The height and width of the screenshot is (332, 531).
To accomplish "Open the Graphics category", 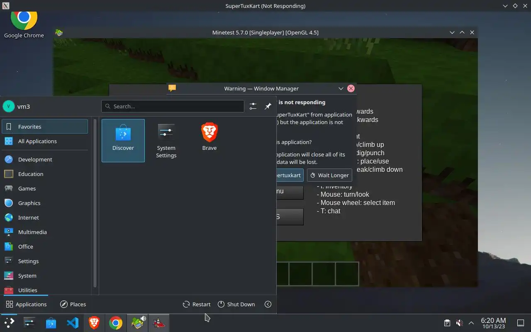I will tap(45, 203).
